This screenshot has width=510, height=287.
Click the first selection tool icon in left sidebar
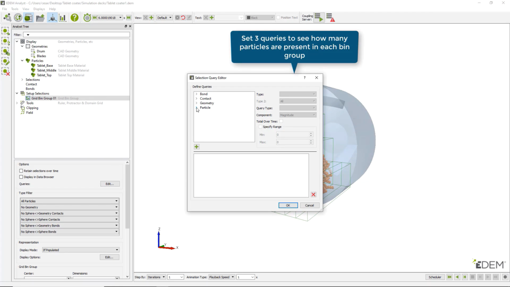pos(6,31)
